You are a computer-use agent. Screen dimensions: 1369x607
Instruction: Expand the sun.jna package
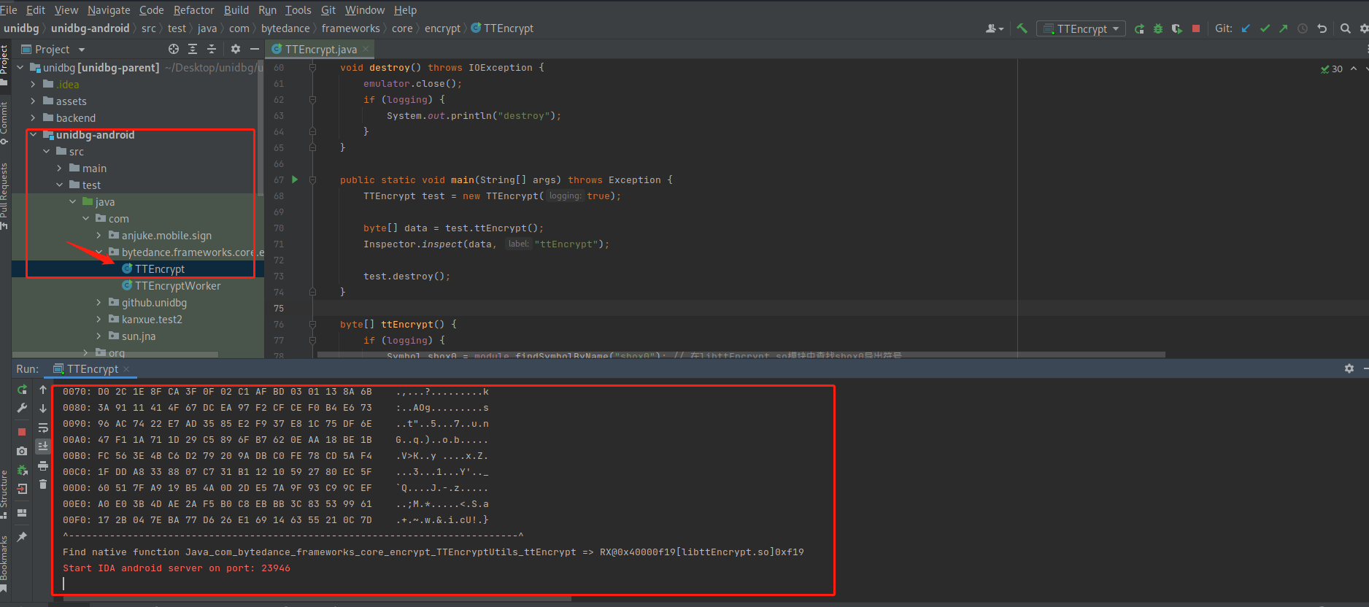tap(99, 336)
